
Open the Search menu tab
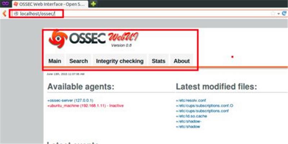(78, 61)
